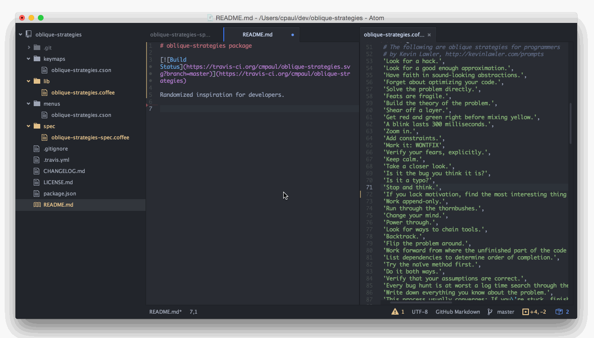Open the GitHub Markdown grammar selector
This screenshot has width=594, height=338.
tap(458, 312)
